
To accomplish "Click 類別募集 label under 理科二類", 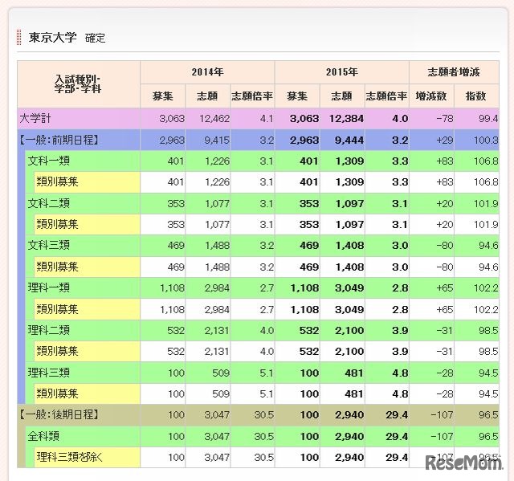I will click(57, 351).
